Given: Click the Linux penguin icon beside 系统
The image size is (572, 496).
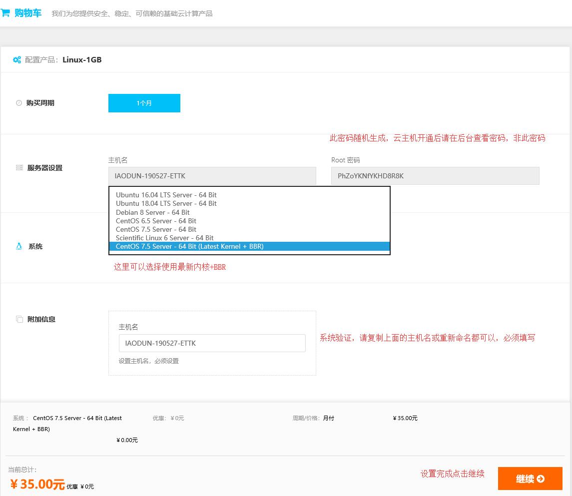Looking at the screenshot, I should point(19,246).
